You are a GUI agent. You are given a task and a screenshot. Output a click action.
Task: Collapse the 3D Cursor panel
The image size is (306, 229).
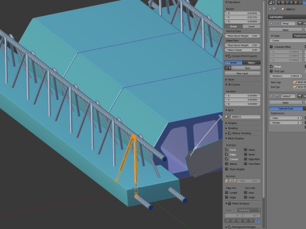pyautogui.click(x=226, y=85)
